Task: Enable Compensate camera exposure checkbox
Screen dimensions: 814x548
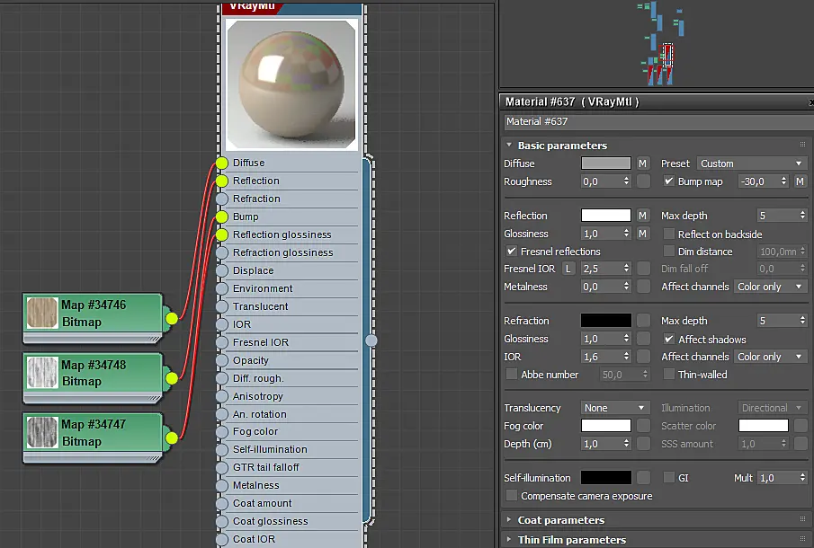Action: click(x=512, y=496)
